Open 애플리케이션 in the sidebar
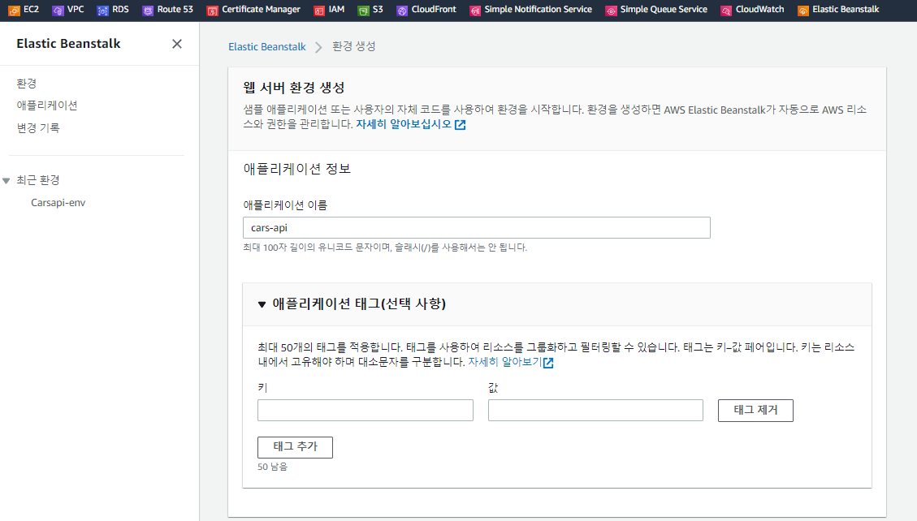This screenshot has width=917, height=521. coord(47,105)
